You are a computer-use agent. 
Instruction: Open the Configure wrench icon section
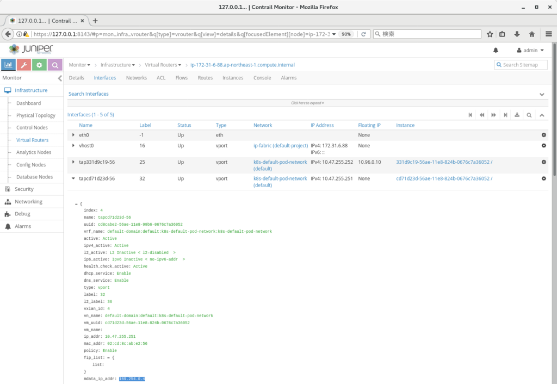24,65
